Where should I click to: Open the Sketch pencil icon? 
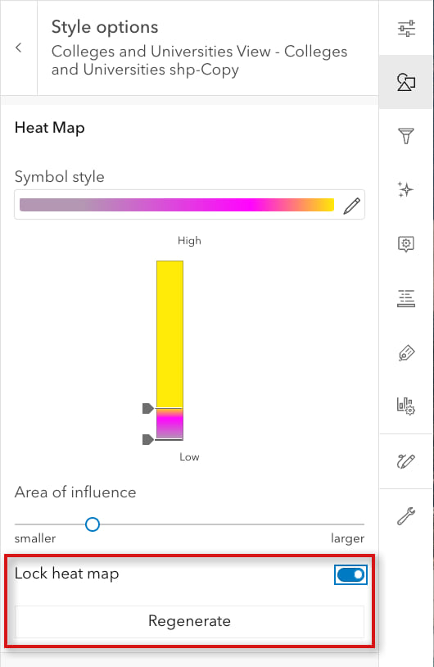406,461
